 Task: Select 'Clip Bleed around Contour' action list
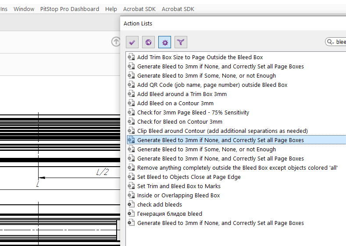[x=222, y=131]
